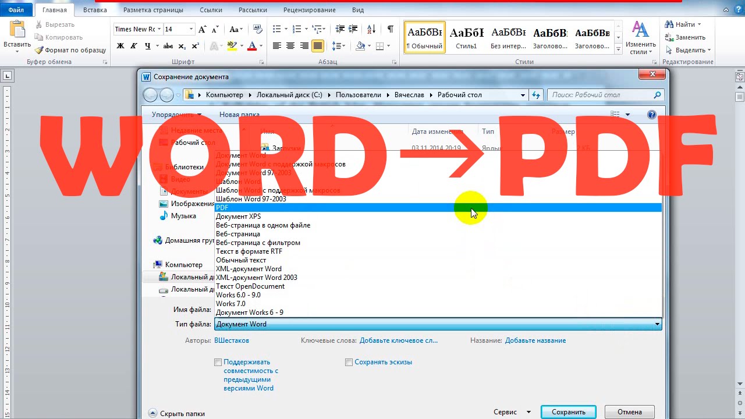The image size is (745, 419).
Task: Center text alignment
Action: [290, 46]
